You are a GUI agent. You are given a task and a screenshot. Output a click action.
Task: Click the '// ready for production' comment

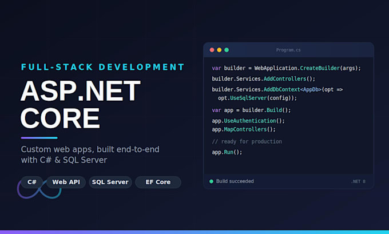247,141
